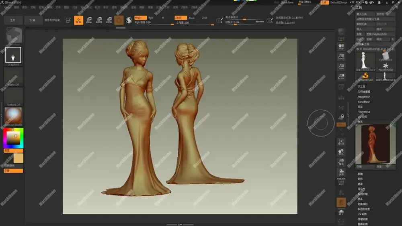Toggle the Gizmo 3D circle icon

[x=119, y=20]
